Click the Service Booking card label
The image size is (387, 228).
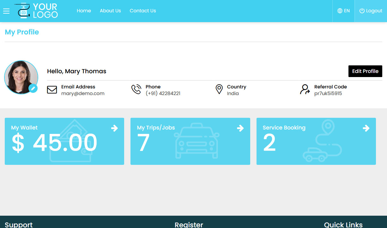click(284, 128)
